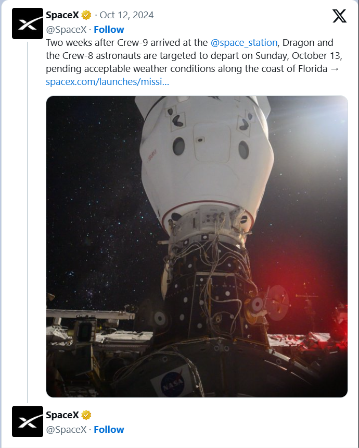Screen dimensions: 359x448
Task: Click the @SpaceX handle on bottom tweet
Action: point(66,430)
